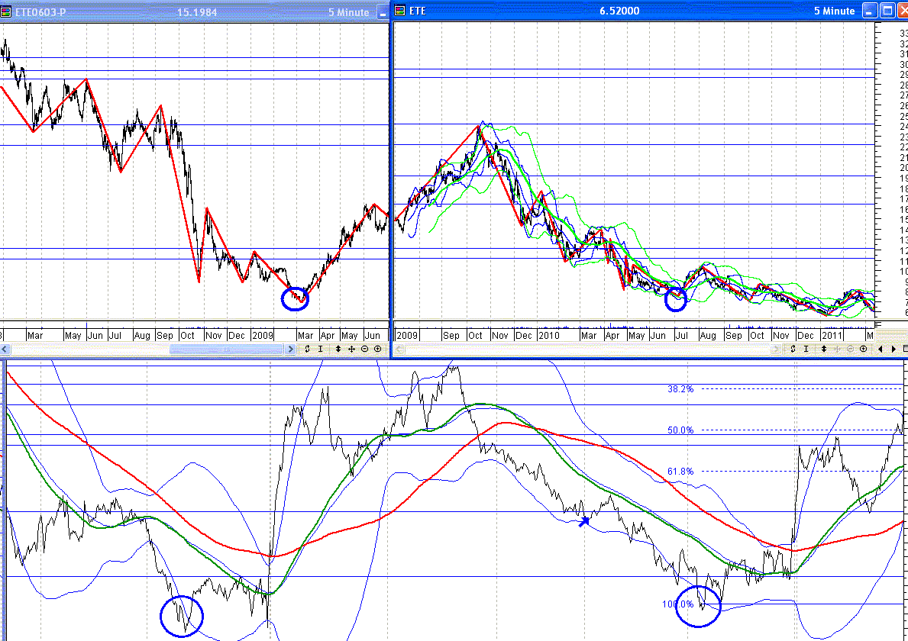Select the text cursor tool in left chart
This screenshot has height=641, width=908.
click(321, 349)
